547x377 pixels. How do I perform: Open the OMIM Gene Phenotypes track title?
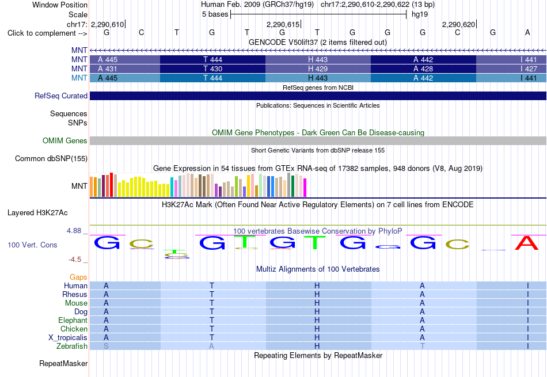pos(318,132)
